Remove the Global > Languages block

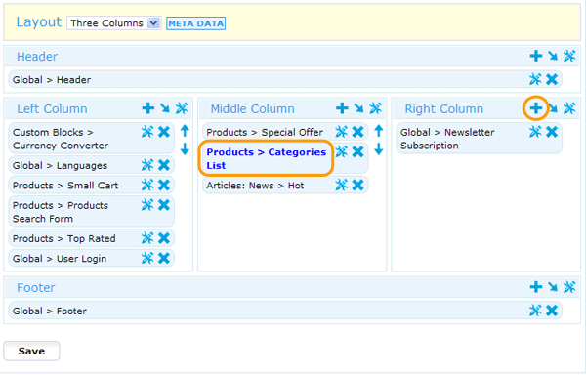pos(164,165)
